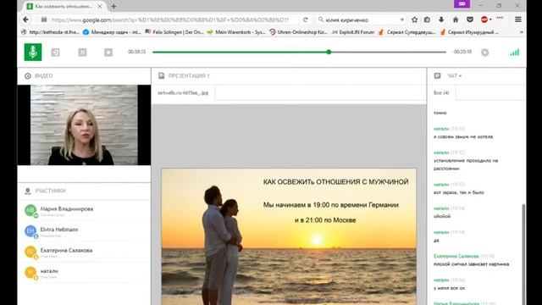
Task: Click the ВИДЕО panel header icon
Action: (28, 75)
